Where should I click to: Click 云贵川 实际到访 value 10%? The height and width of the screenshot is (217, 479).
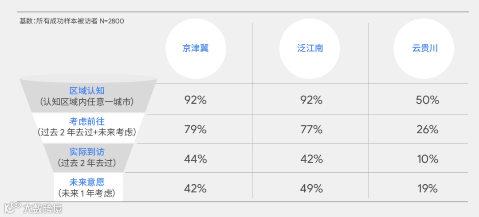(x=428, y=159)
